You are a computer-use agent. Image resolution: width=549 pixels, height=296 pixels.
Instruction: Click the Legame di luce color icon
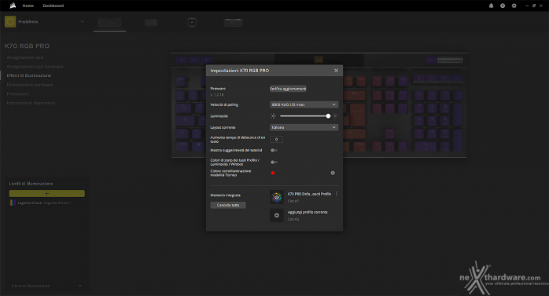click(13, 203)
